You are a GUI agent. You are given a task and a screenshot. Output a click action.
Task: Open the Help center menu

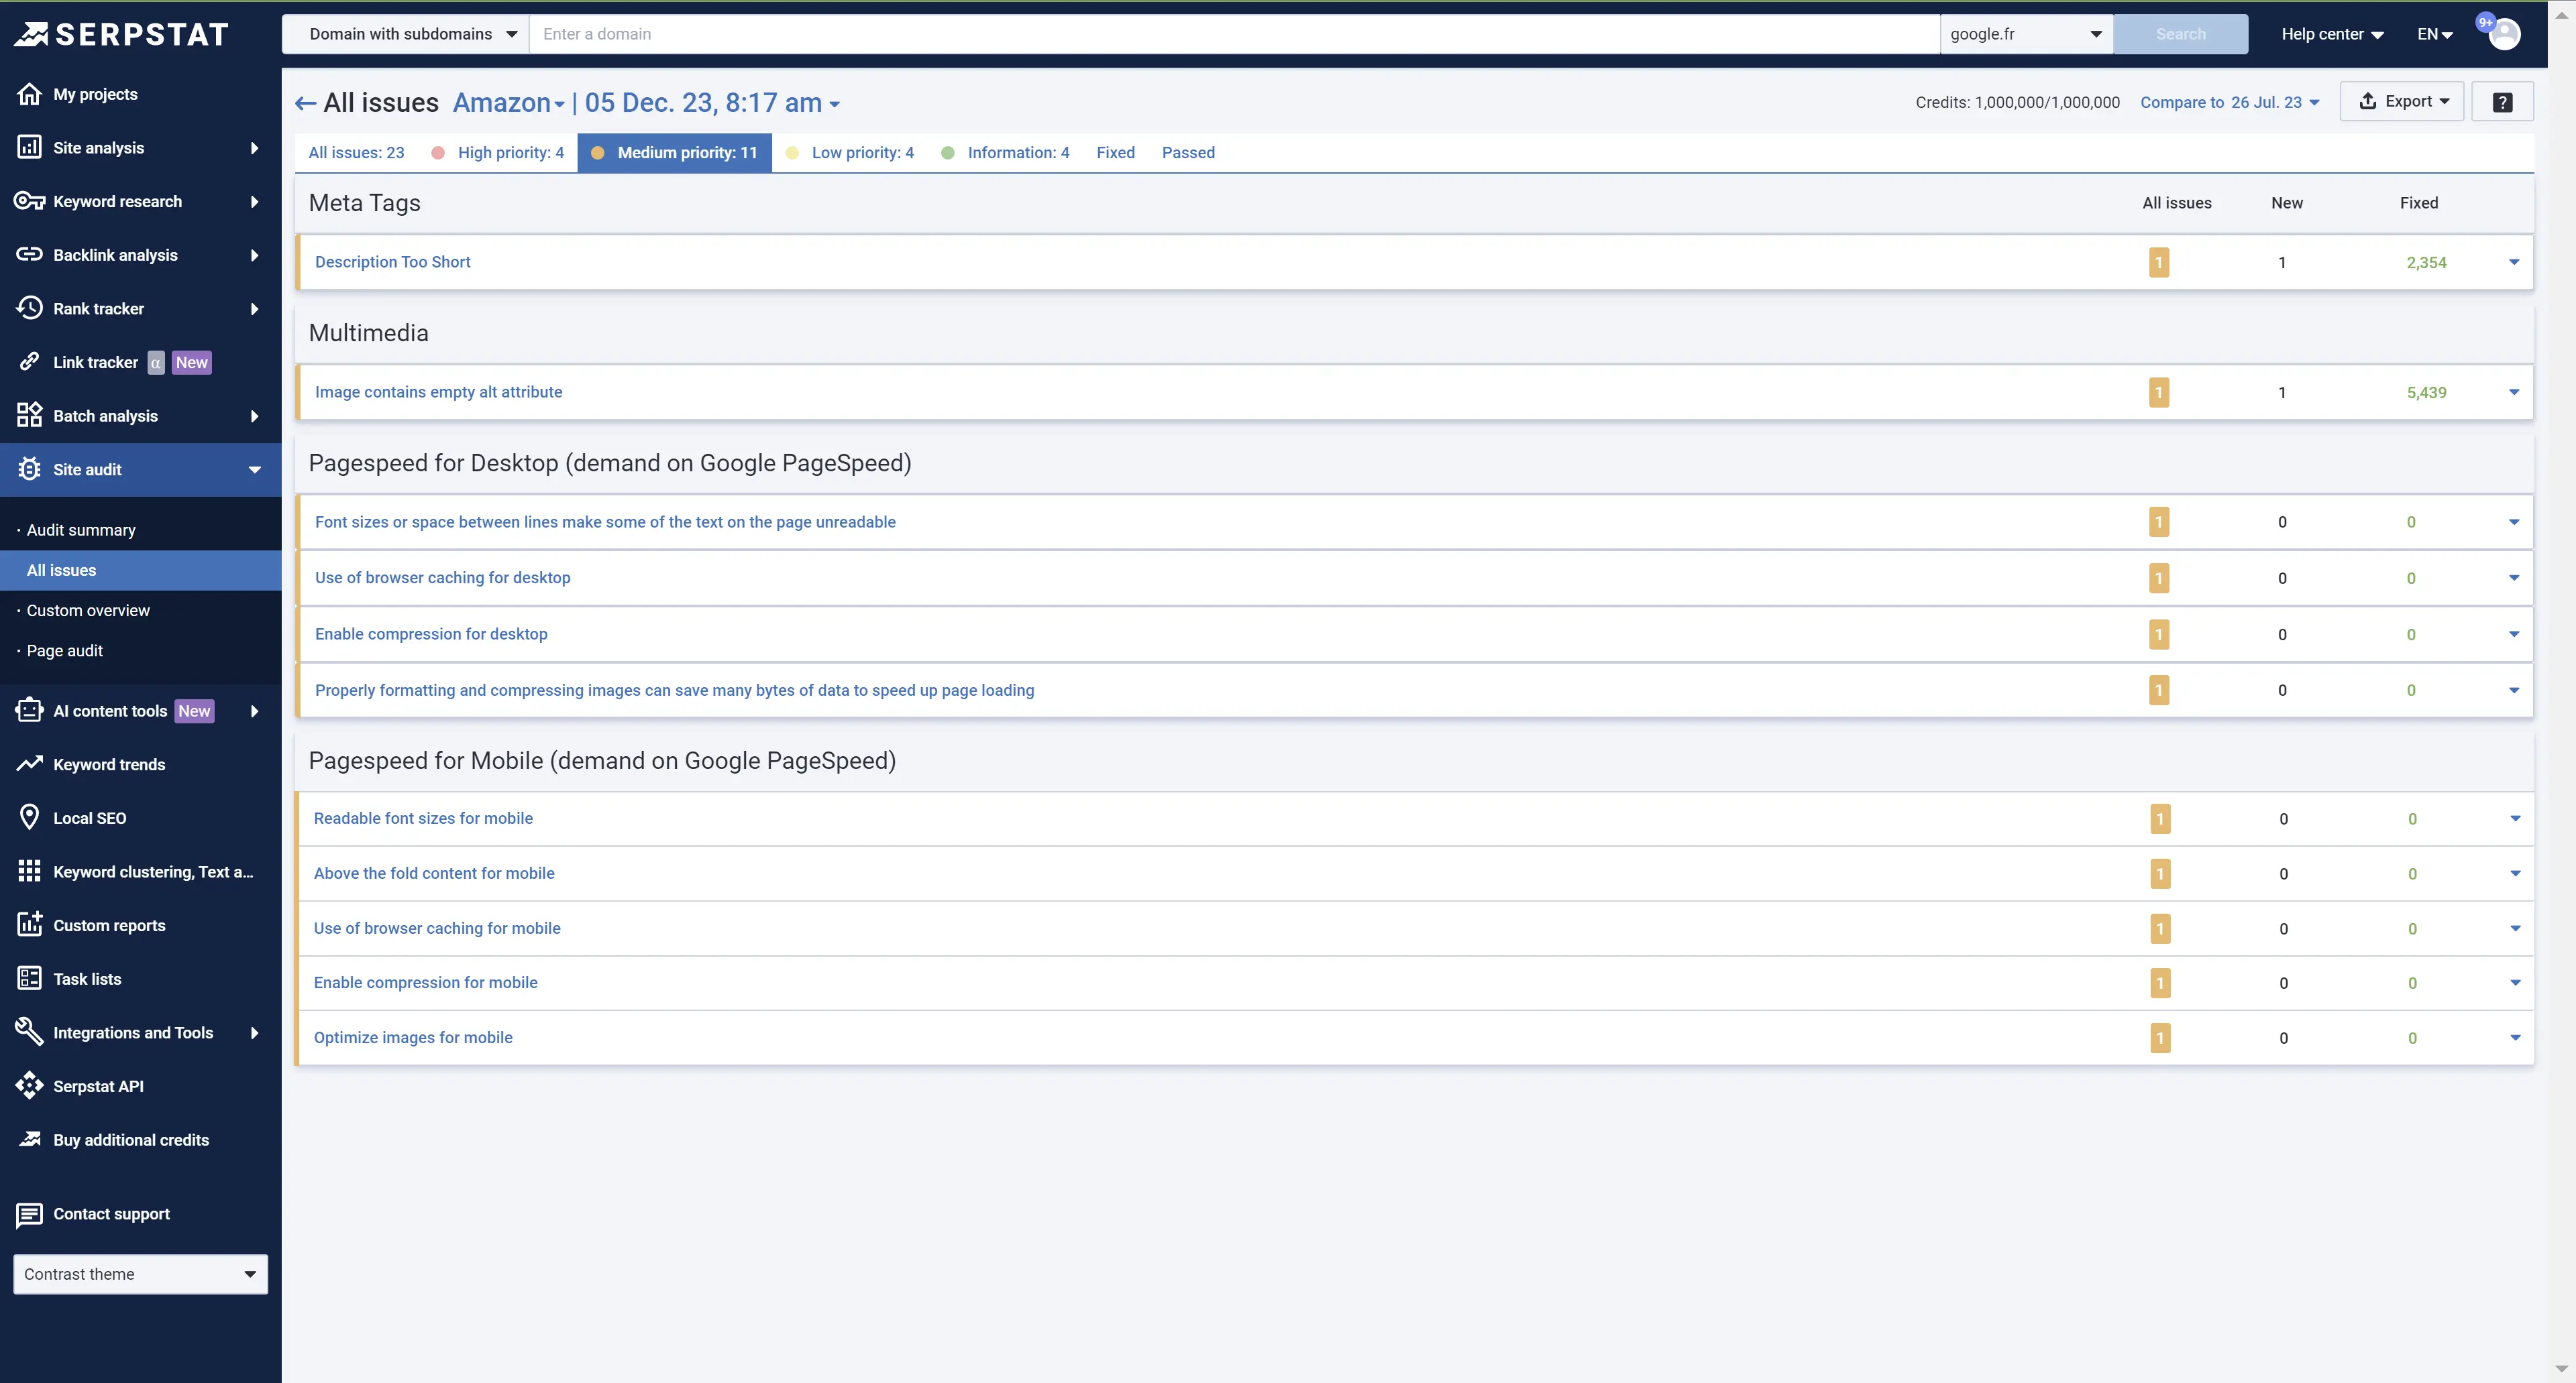point(2332,34)
